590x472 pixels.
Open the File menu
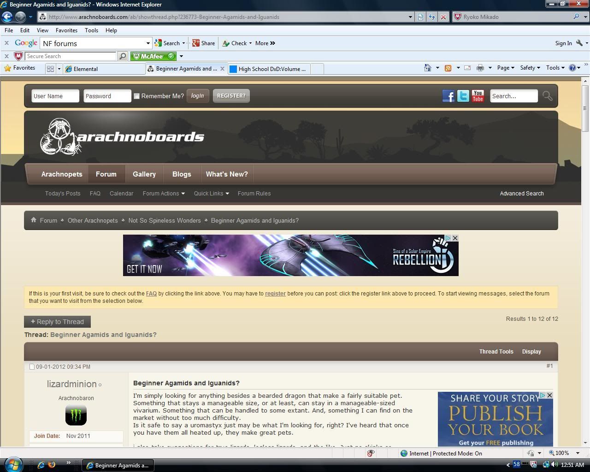click(9, 30)
